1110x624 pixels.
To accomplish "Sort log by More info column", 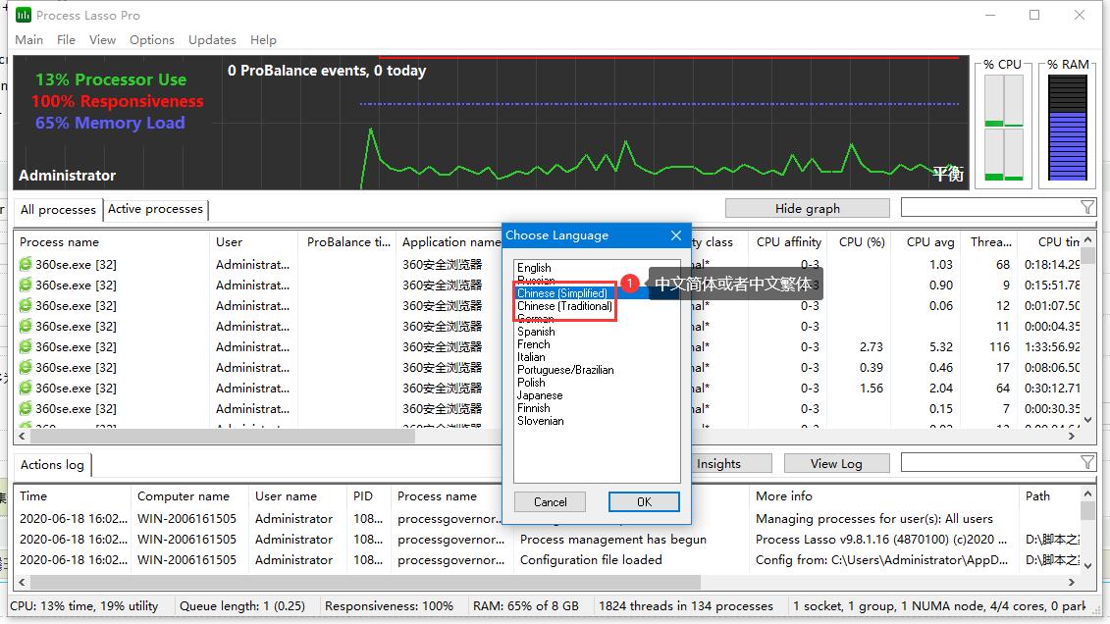I will pyautogui.click(x=884, y=495).
